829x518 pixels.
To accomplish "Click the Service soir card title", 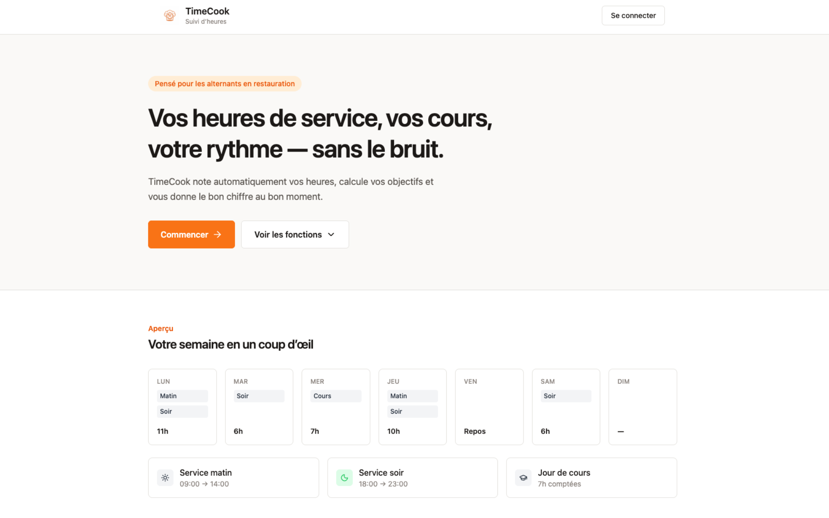I will click(x=381, y=473).
